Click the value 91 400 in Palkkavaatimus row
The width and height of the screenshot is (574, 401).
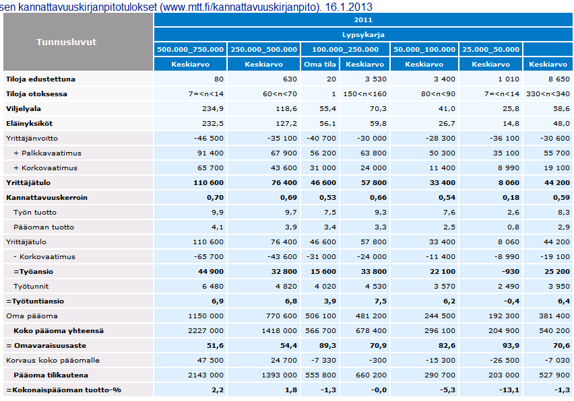click(210, 153)
